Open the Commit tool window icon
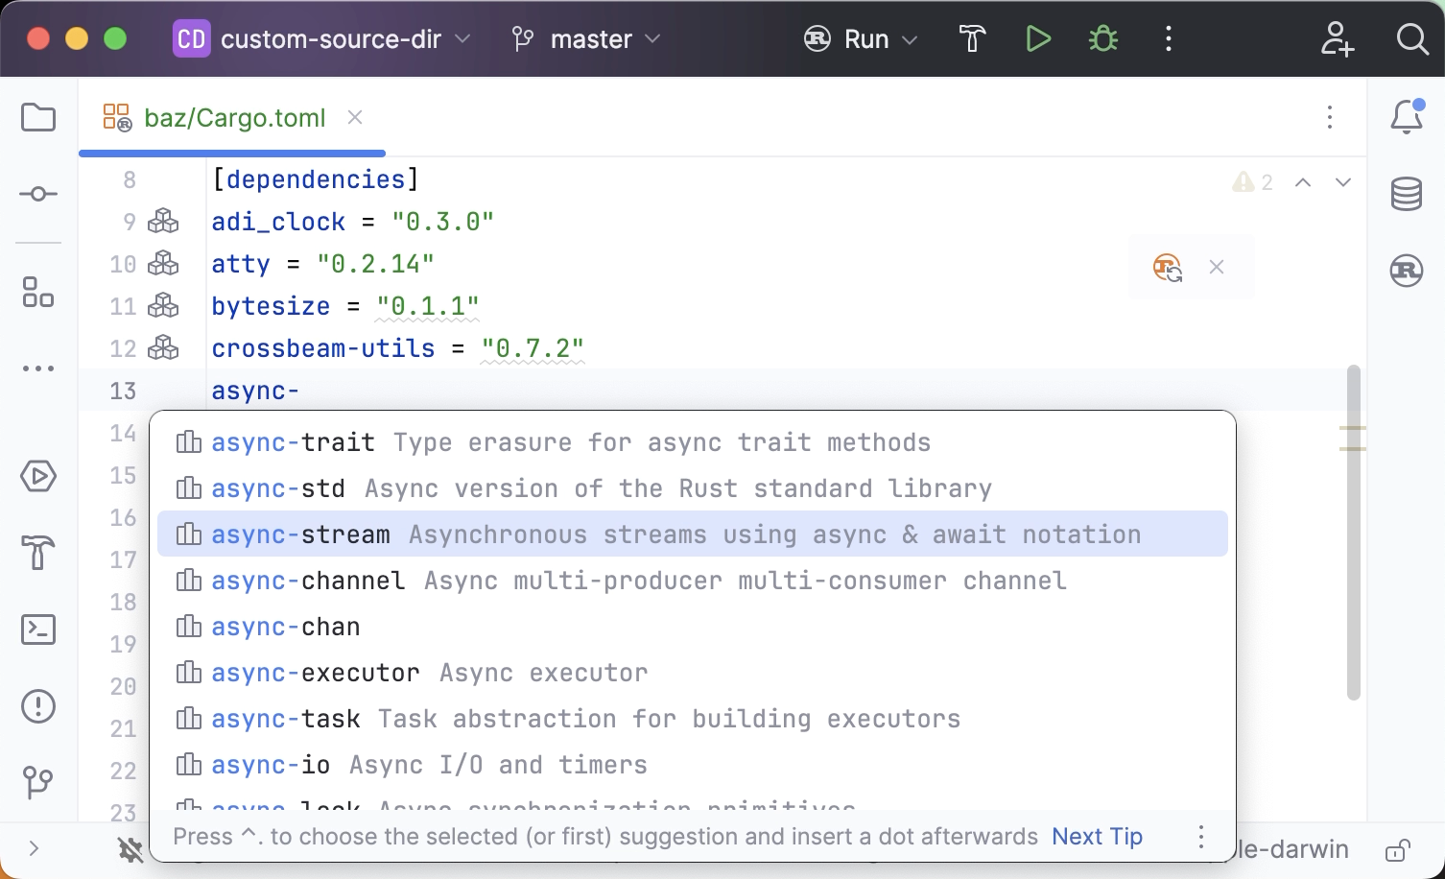The width and height of the screenshot is (1445, 879). tap(37, 193)
